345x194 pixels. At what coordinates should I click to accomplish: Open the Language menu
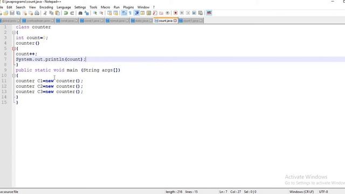click(x=64, y=7)
